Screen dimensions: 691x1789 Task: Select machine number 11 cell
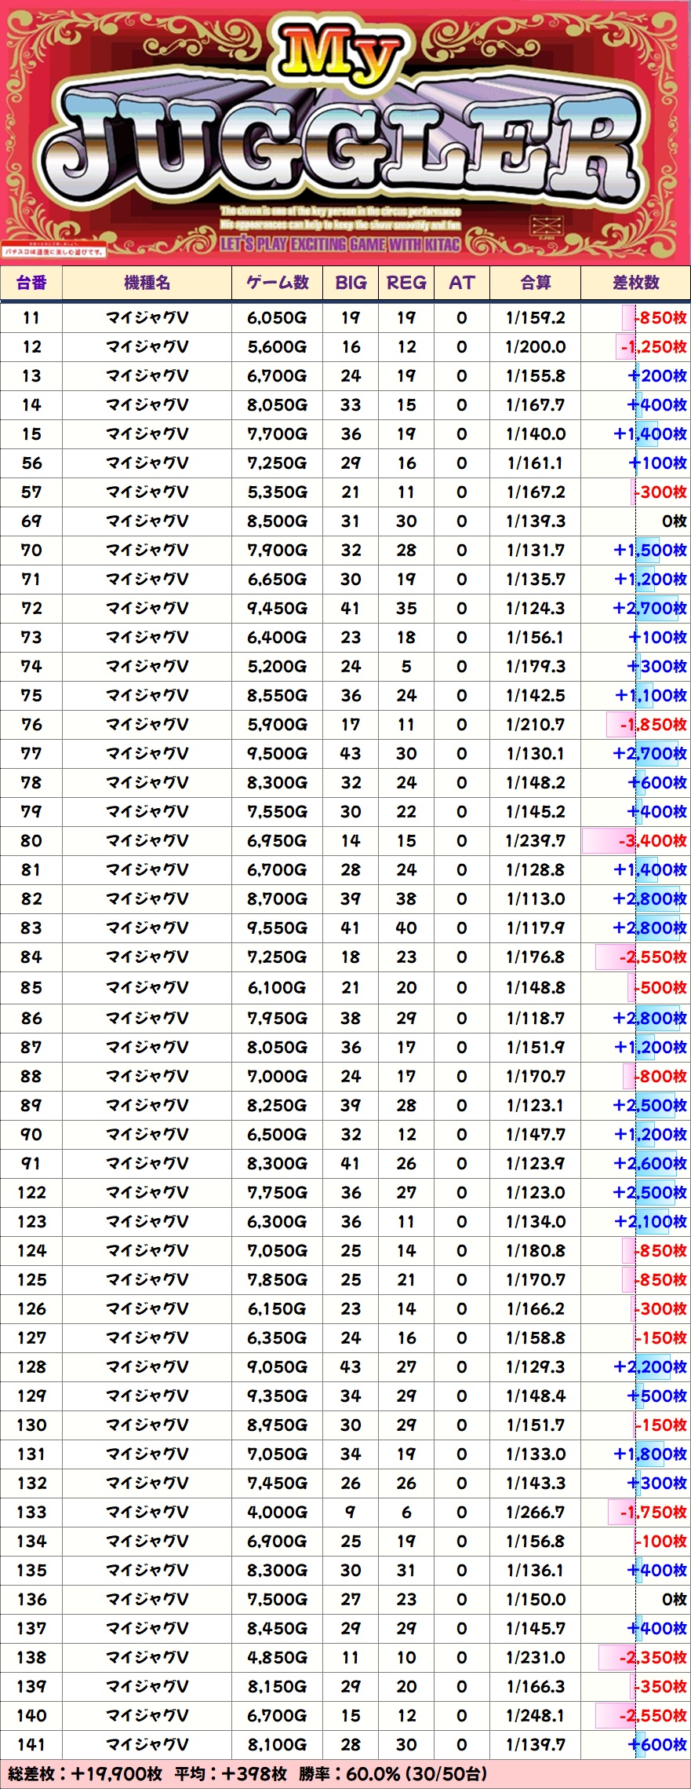(x=31, y=318)
